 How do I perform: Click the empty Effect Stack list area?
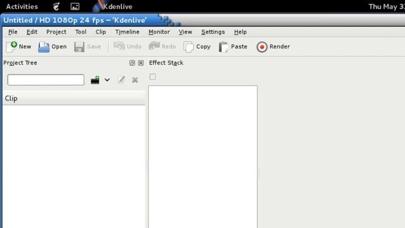pyautogui.click(x=202, y=156)
